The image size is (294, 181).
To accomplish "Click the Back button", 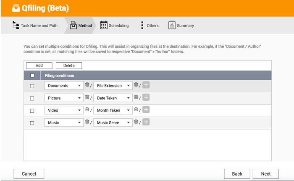I will coord(237,174).
